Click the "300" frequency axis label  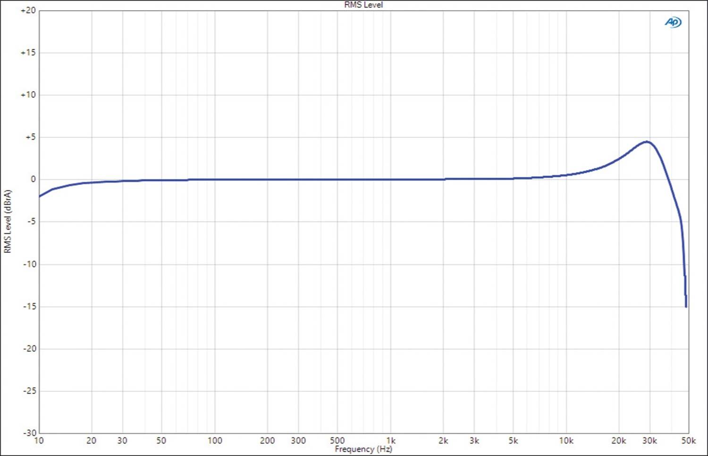pyautogui.click(x=298, y=440)
